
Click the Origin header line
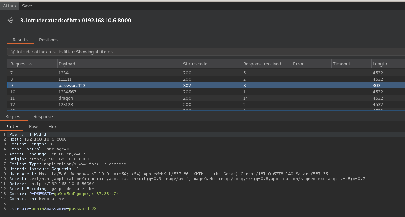click(49, 159)
